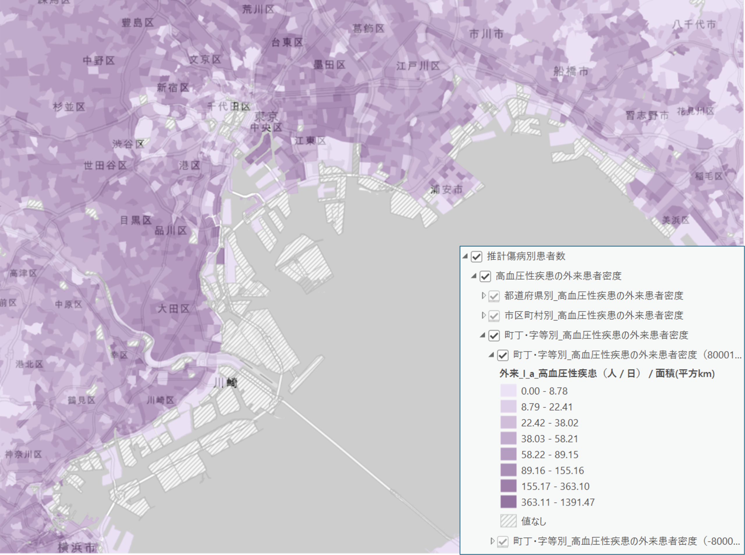
Task: Uncheck the 推計傷病別患者数 group layer
Action: pos(477,256)
